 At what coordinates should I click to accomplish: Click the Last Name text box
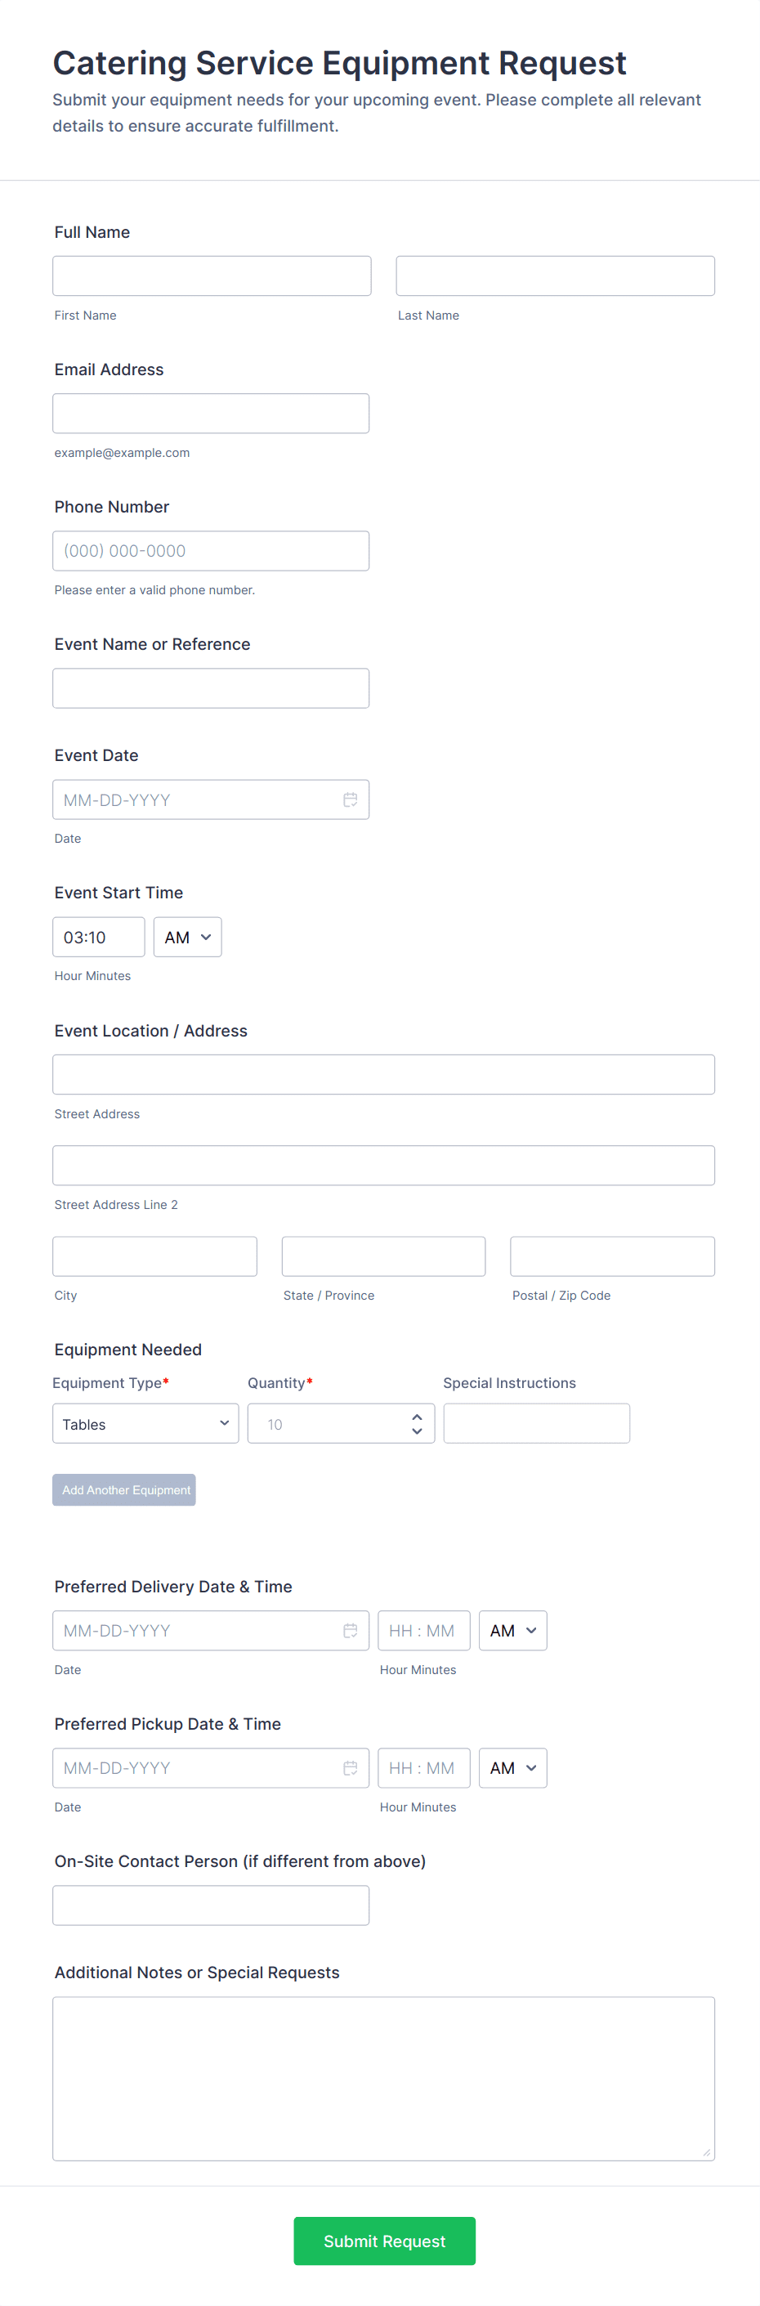pos(555,275)
